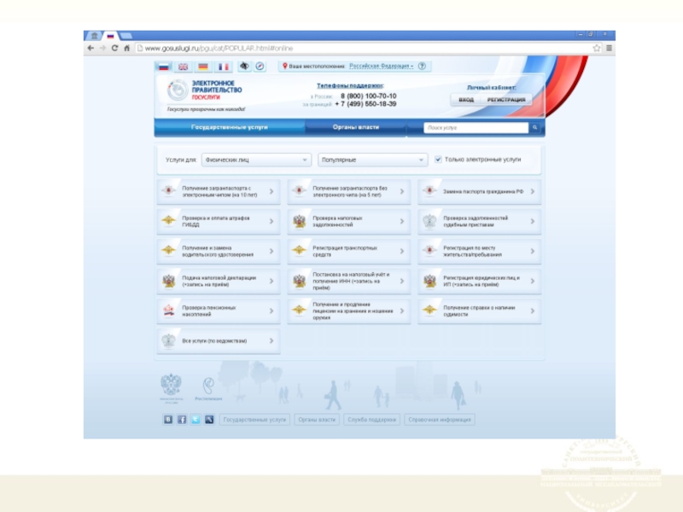Open the 'Физических лиц' dropdown
This screenshot has width=683, height=512.
point(256,160)
